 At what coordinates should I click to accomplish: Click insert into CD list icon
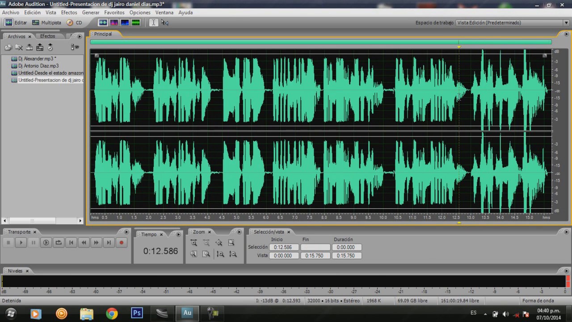coord(50,47)
